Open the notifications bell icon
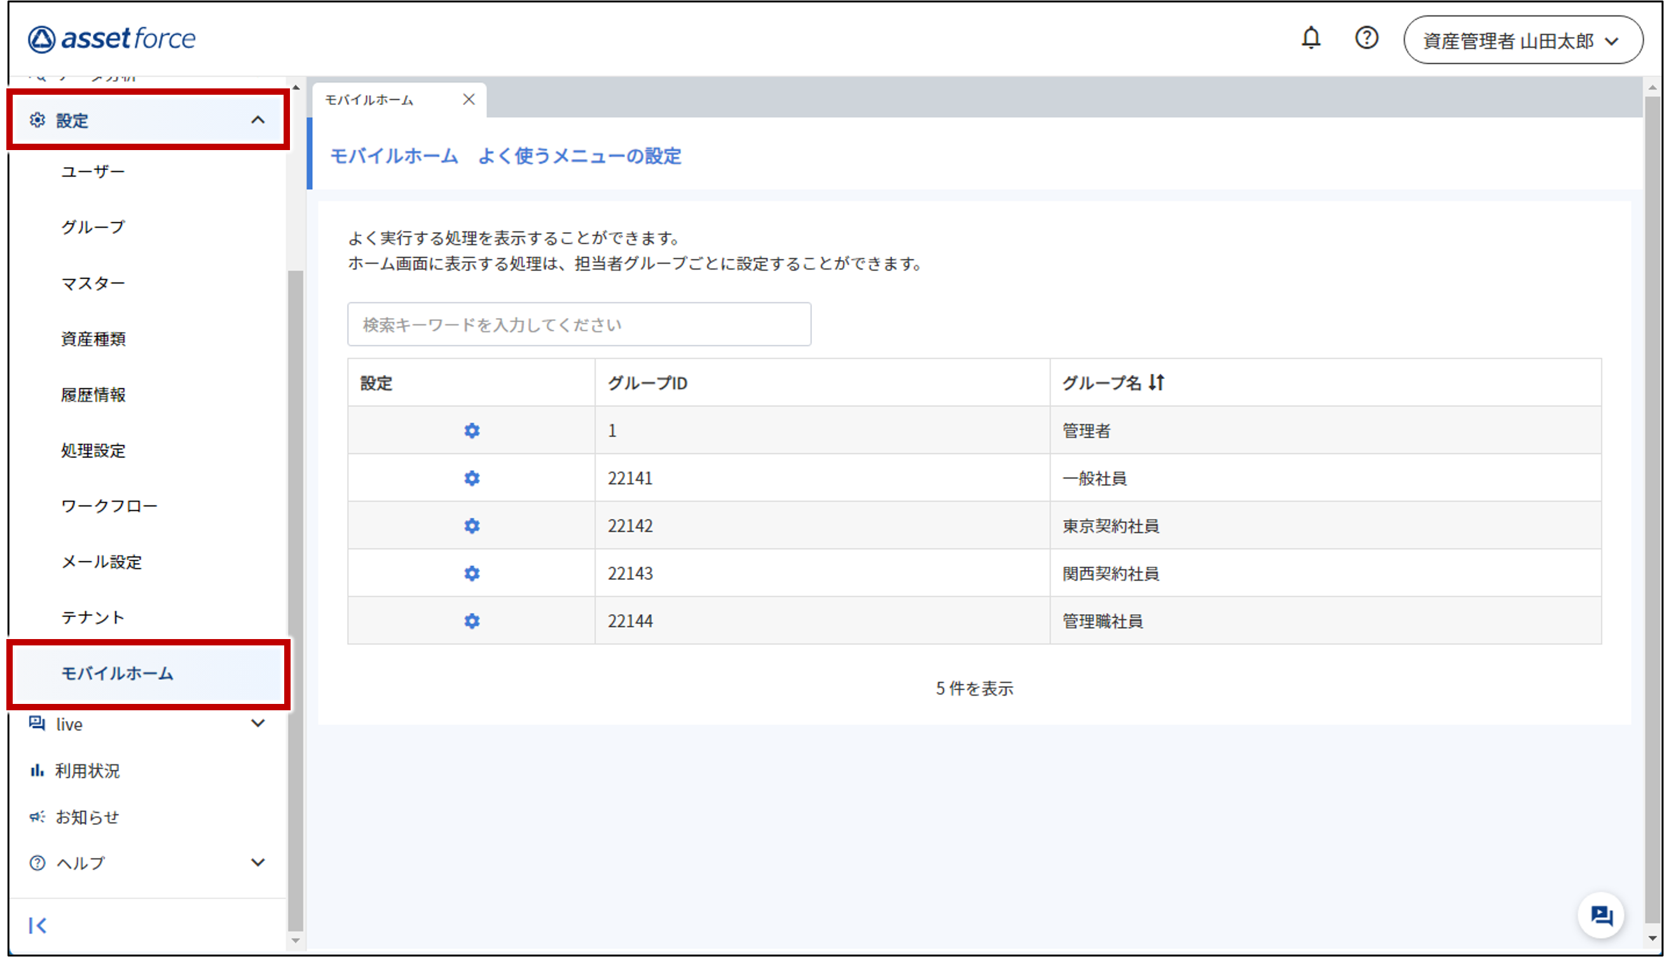 coord(1310,38)
